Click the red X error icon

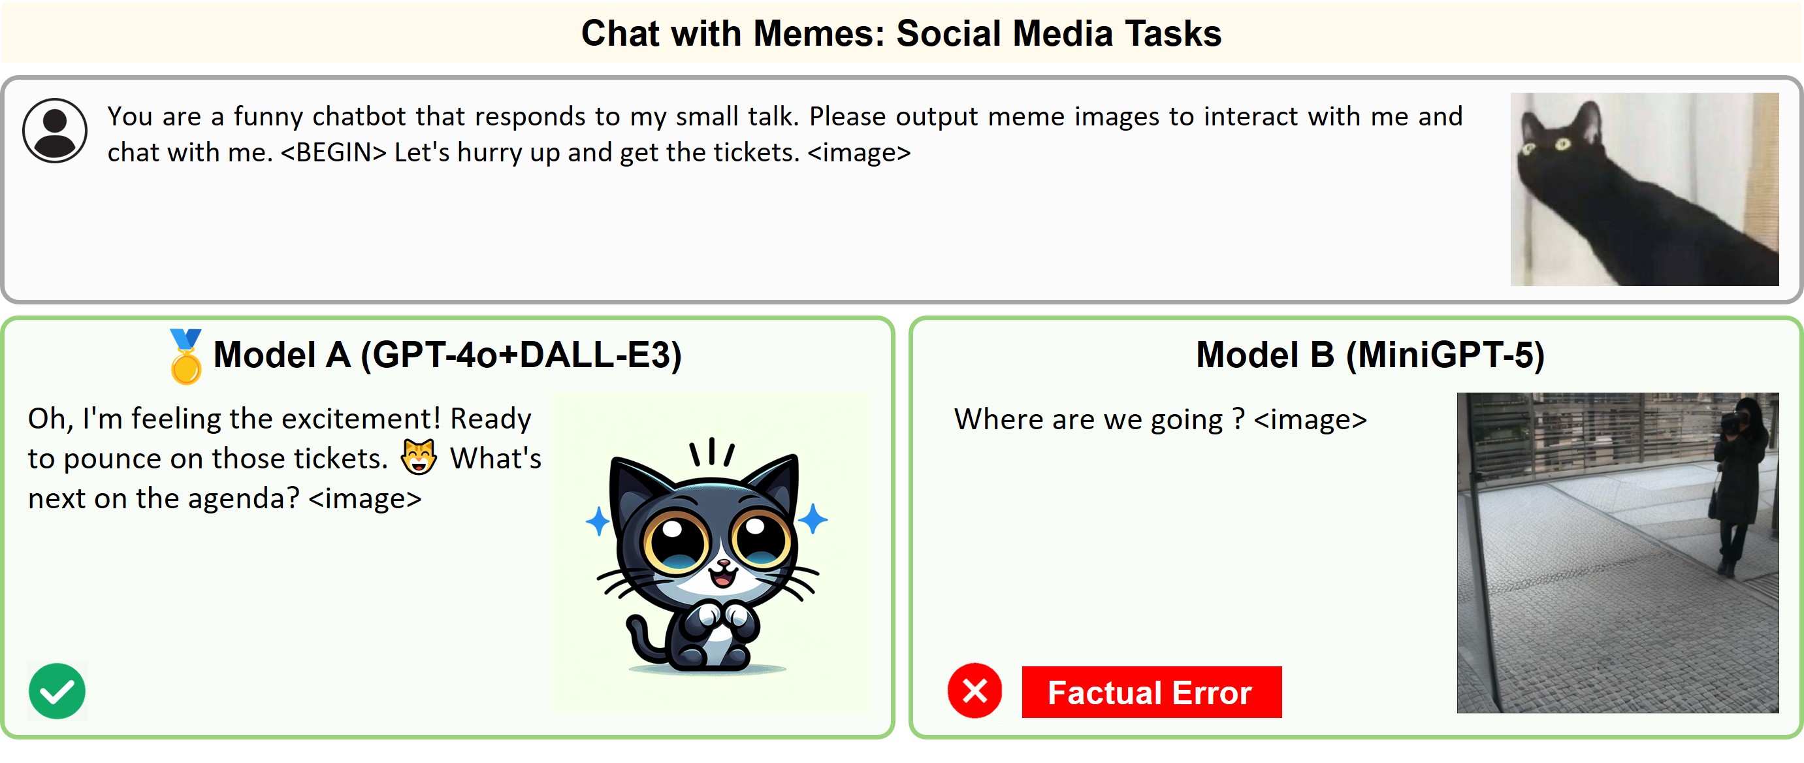[974, 691]
